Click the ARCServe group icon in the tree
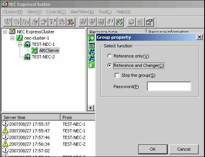205x157 pixels. click(35, 51)
